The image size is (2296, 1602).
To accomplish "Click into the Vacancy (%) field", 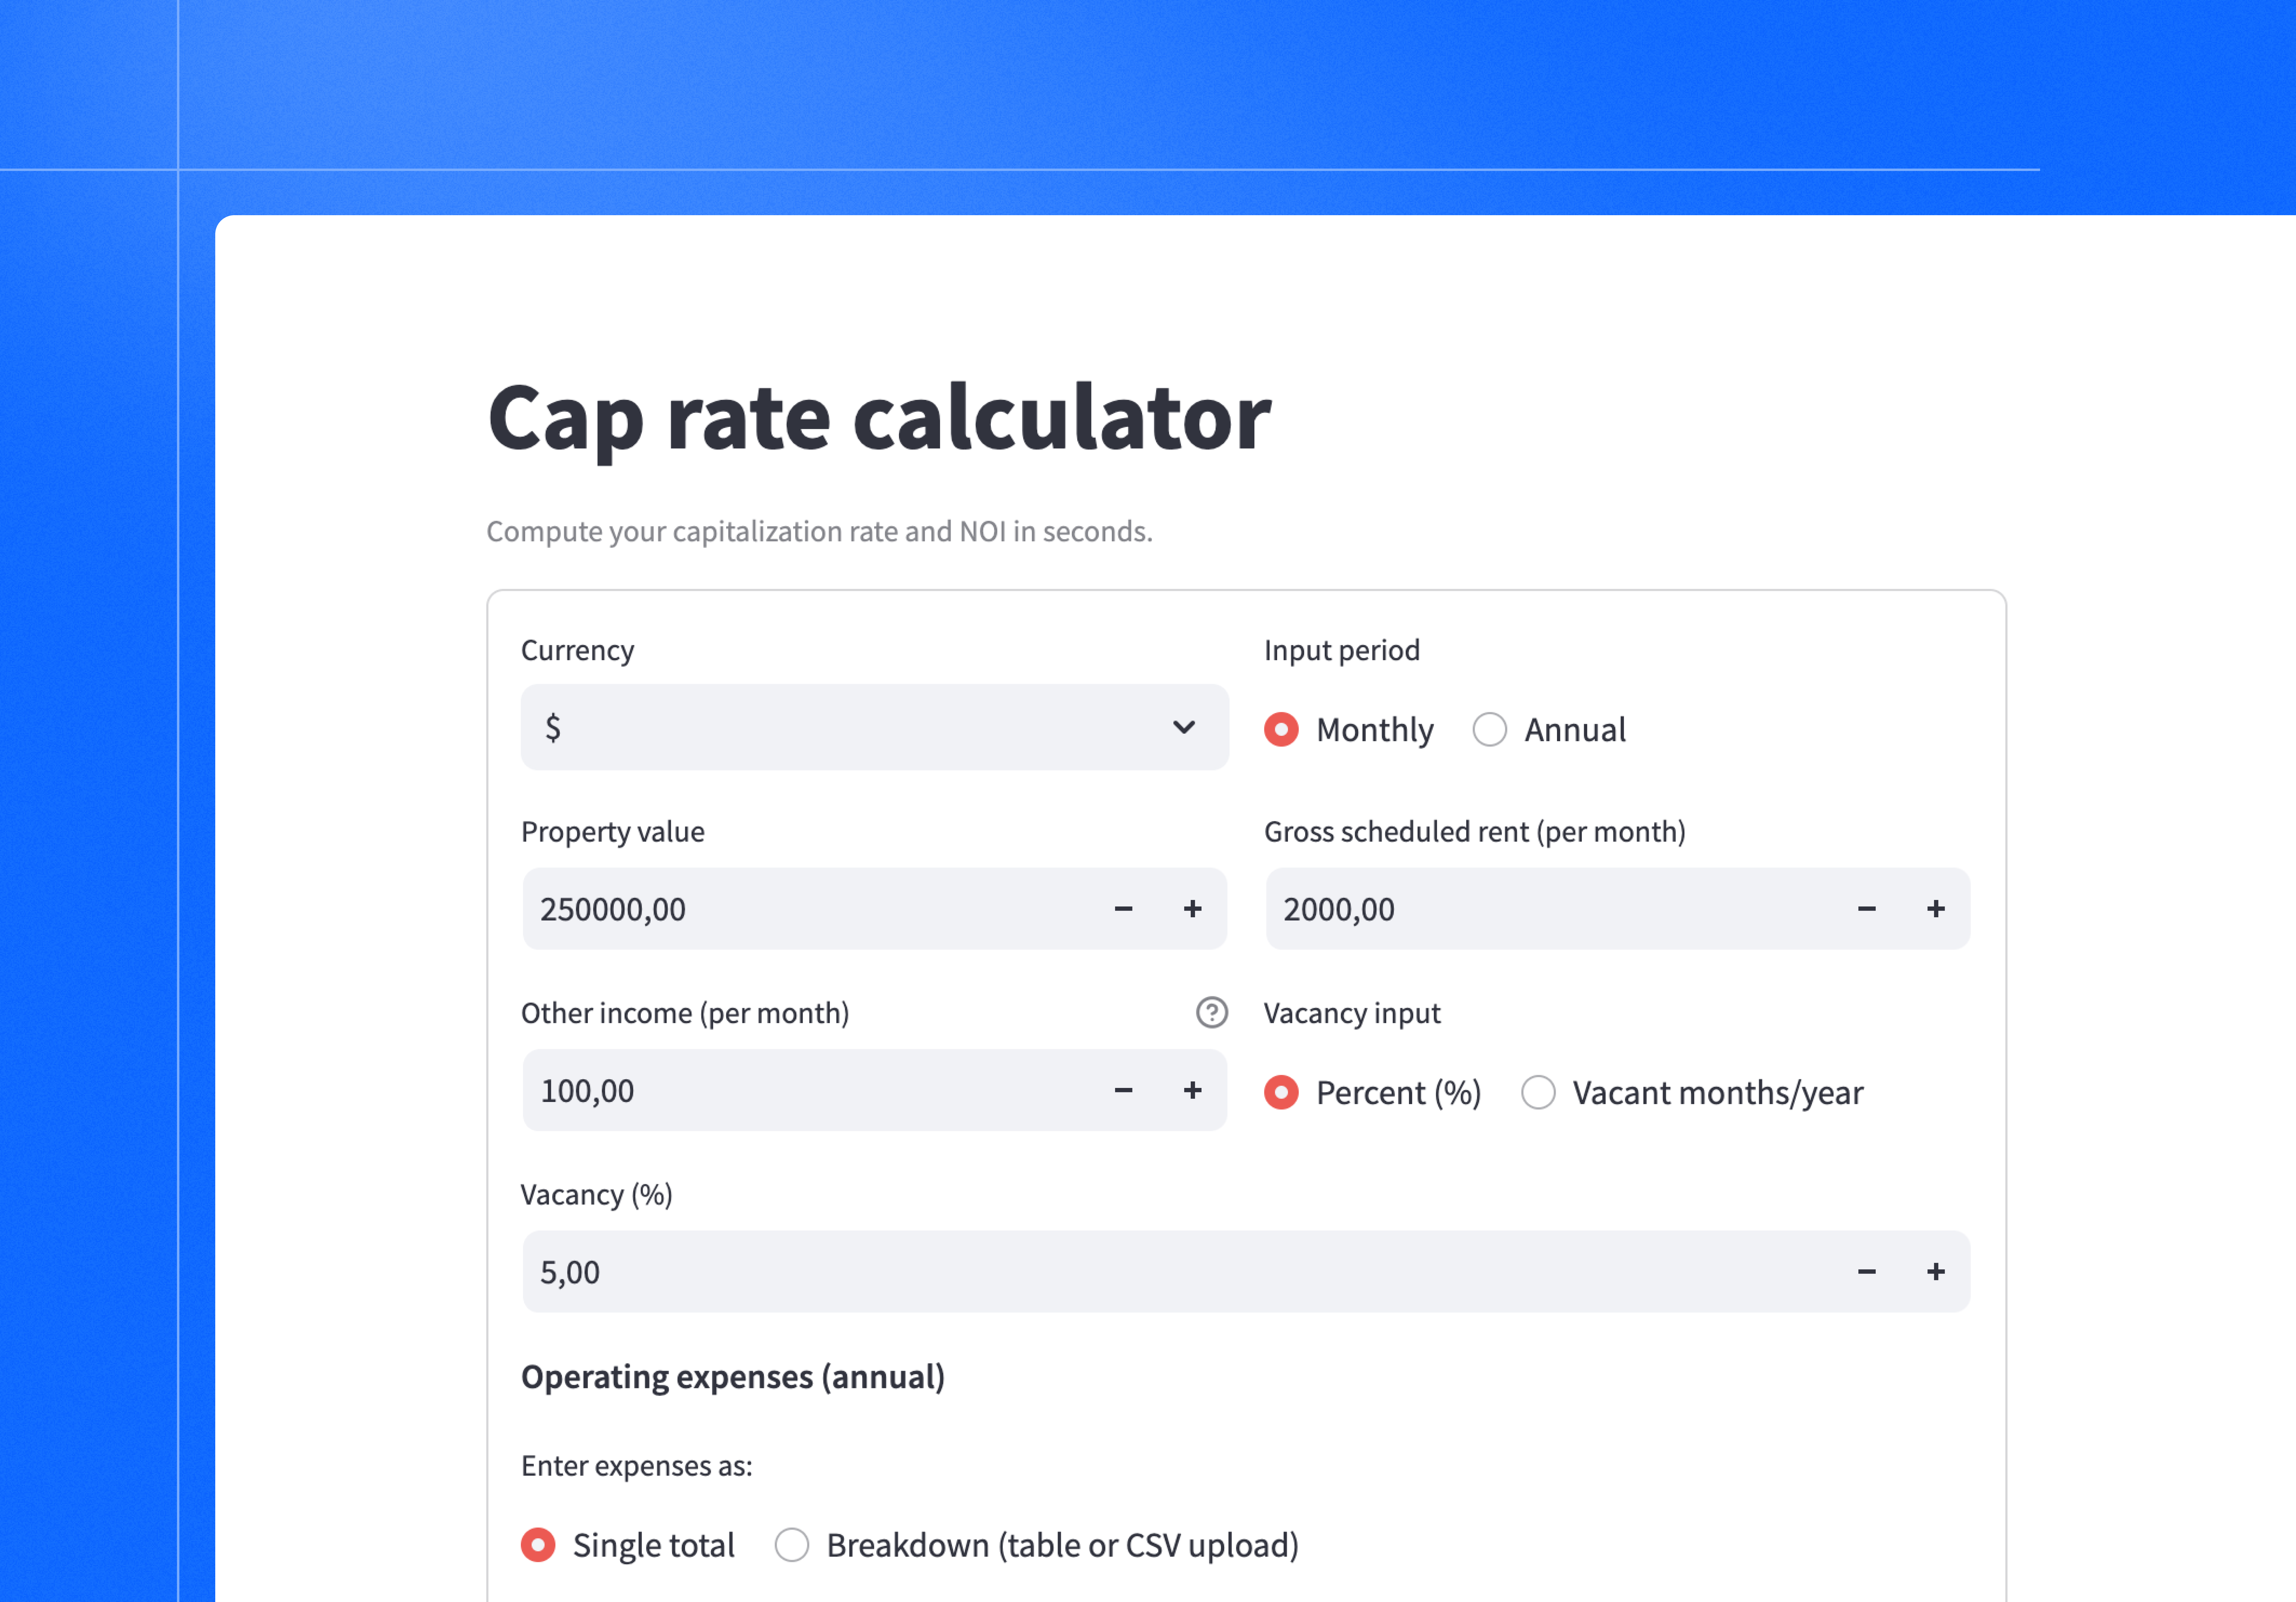I will [x=1150, y=1272].
